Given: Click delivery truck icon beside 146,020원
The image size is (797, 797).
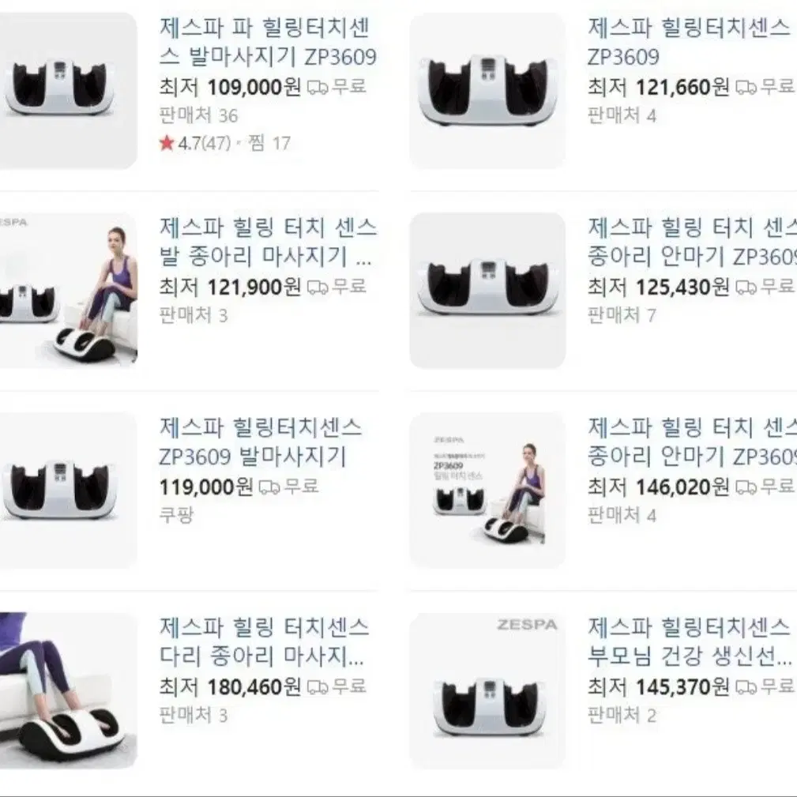Looking at the screenshot, I should [746, 487].
